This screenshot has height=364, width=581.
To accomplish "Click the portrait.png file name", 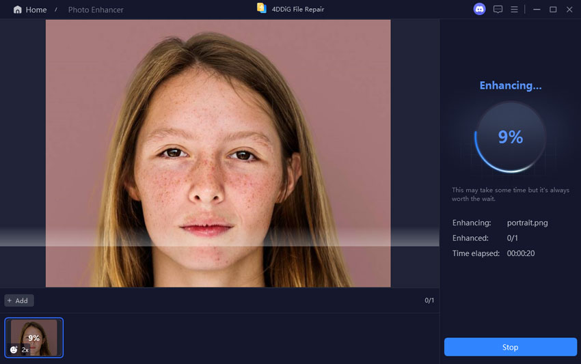I will click(527, 223).
